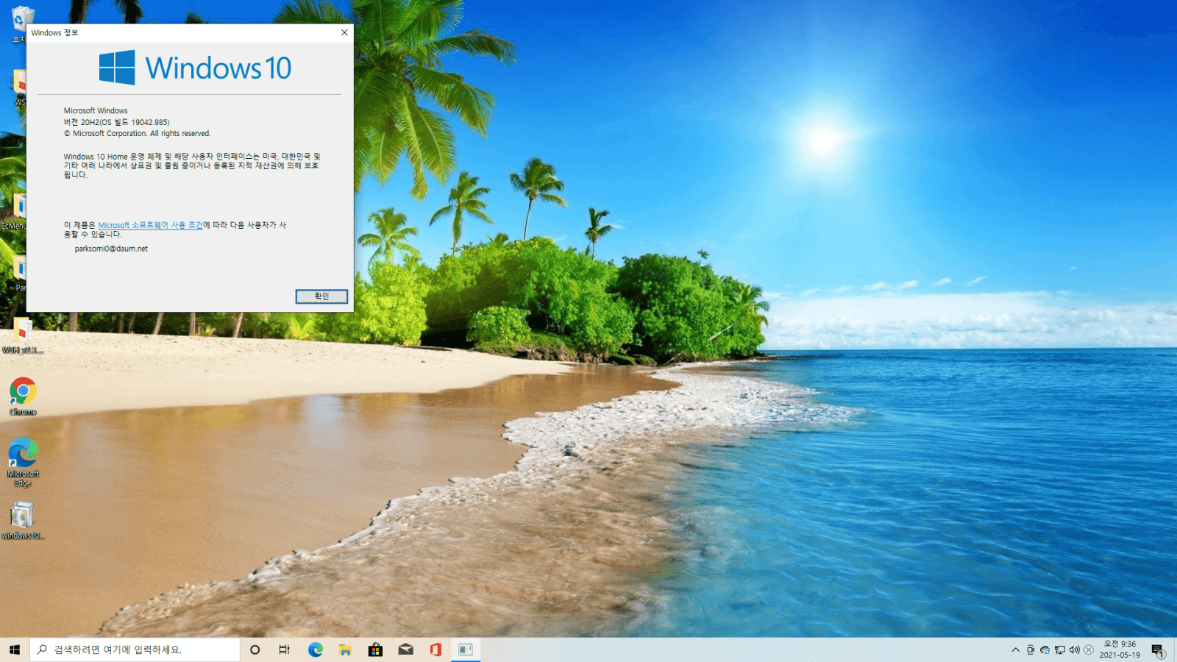
Task: Click the 20H2 build 19042.985 version text
Action: click(116, 122)
